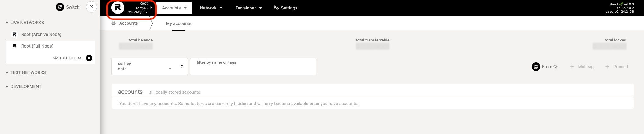Expand the DEVELOPMENT section
The height and width of the screenshot is (134, 644).
[7, 86]
